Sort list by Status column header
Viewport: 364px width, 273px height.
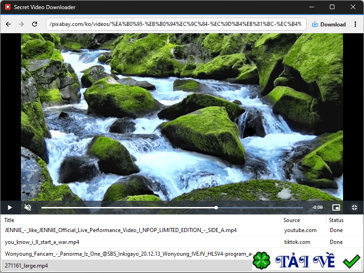click(336, 220)
